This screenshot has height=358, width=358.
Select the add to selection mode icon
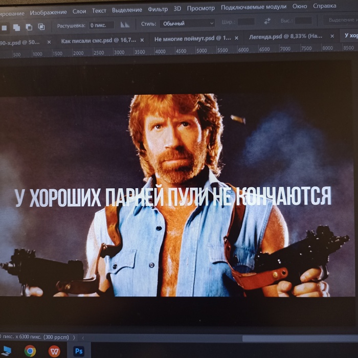point(16,27)
